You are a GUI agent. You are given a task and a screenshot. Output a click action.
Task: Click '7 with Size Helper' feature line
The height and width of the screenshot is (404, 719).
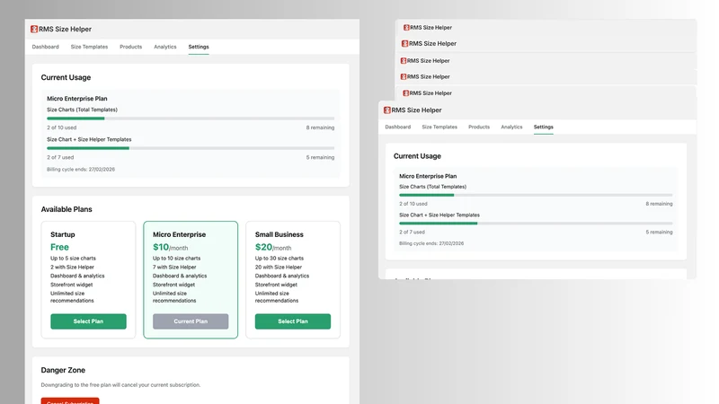(x=174, y=267)
